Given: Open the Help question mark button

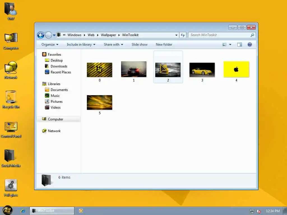Looking at the screenshot, I should pos(250,45).
